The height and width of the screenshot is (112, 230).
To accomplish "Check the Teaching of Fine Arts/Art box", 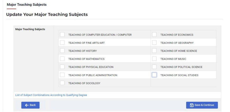I will point(62,42).
